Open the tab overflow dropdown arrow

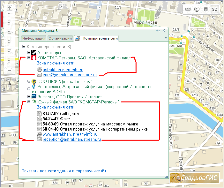(x=166, y=38)
